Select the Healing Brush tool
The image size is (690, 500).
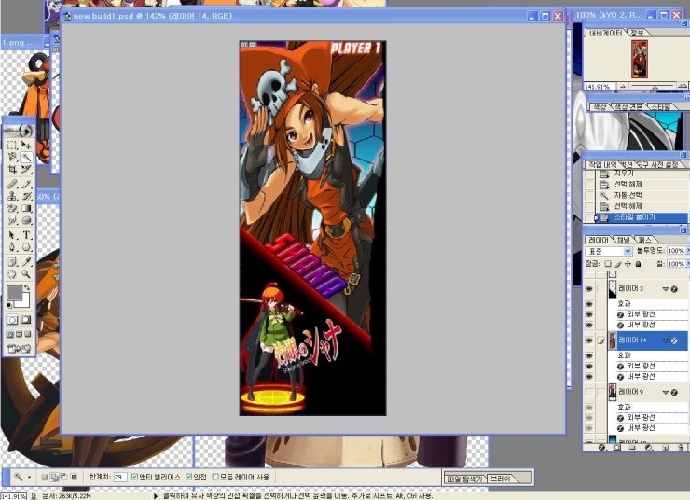(12, 184)
